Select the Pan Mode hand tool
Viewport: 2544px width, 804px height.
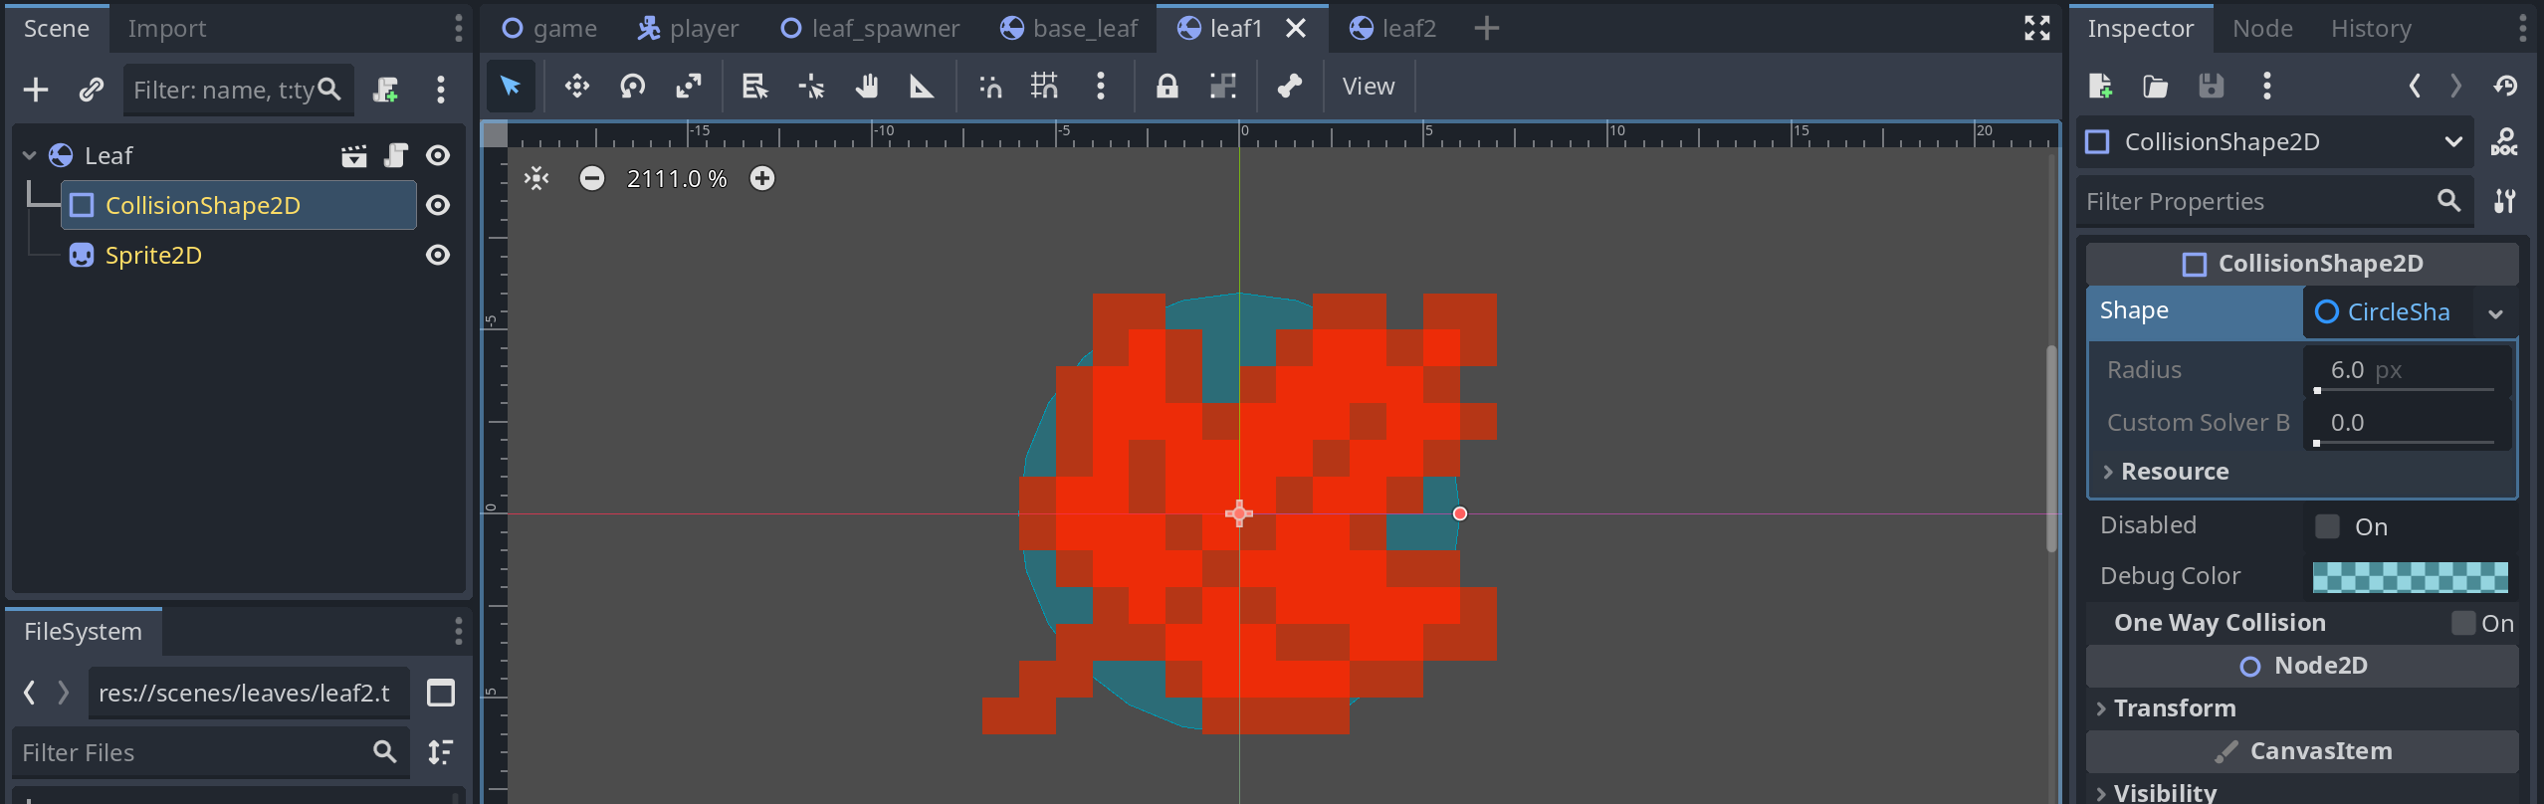click(x=867, y=87)
